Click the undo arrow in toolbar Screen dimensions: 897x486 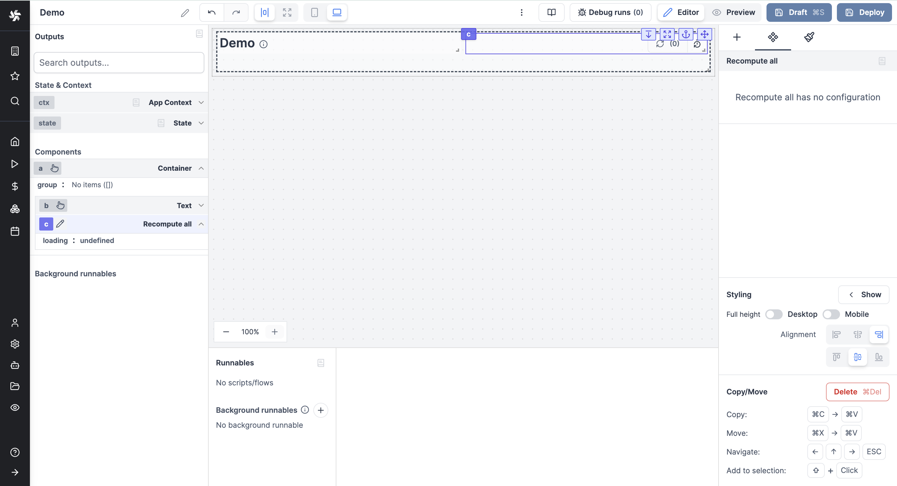pyautogui.click(x=211, y=12)
